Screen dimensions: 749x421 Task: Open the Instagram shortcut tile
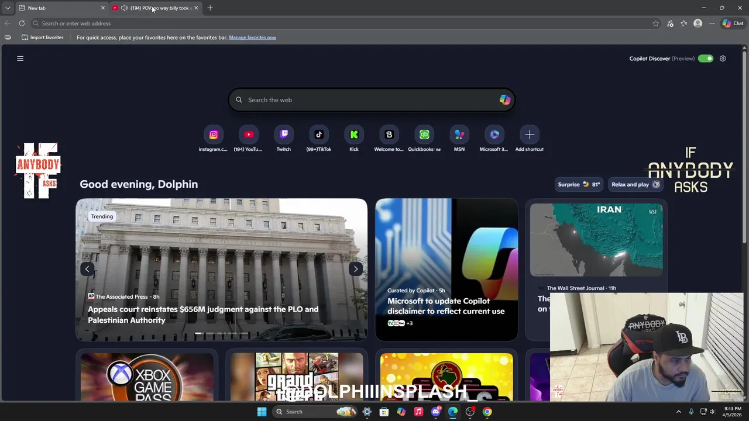click(x=214, y=135)
